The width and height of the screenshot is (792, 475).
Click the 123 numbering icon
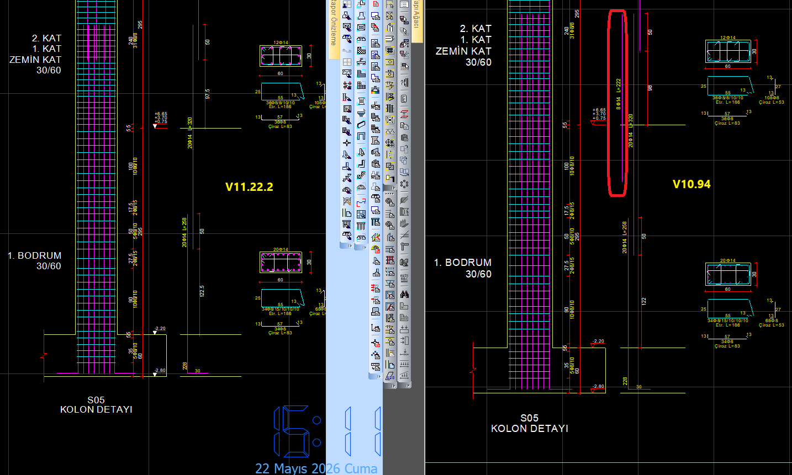click(x=390, y=376)
